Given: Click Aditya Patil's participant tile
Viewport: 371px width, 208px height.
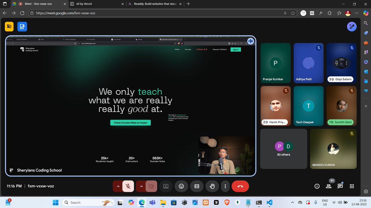Looking at the screenshot, I should (309, 63).
